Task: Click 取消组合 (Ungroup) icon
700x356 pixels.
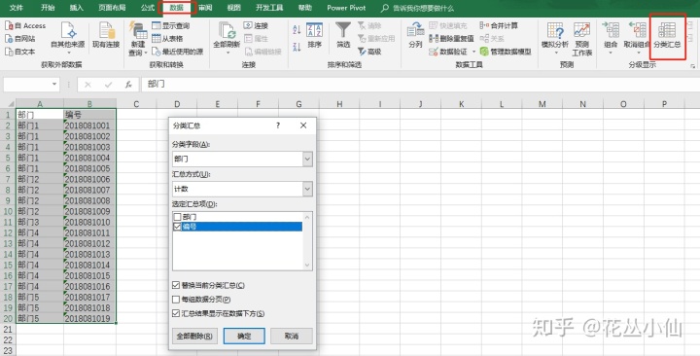Action: [637, 30]
